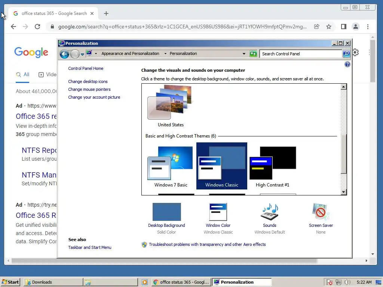
Task: Select the United States theme
Action: click(x=171, y=106)
